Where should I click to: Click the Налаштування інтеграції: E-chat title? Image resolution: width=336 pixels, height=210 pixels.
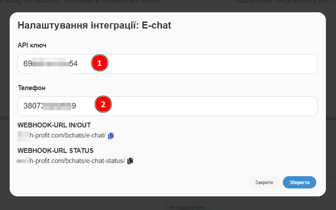(94, 25)
